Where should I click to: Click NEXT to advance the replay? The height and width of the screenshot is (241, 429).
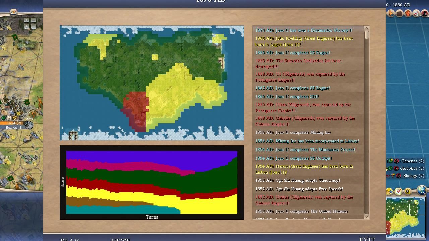coord(120,240)
